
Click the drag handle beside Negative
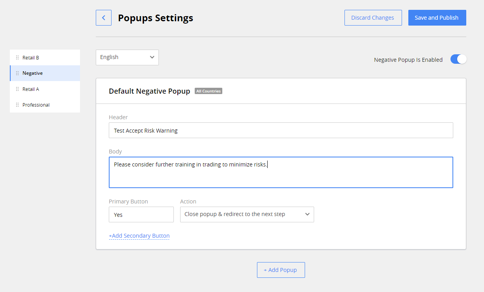[17, 73]
